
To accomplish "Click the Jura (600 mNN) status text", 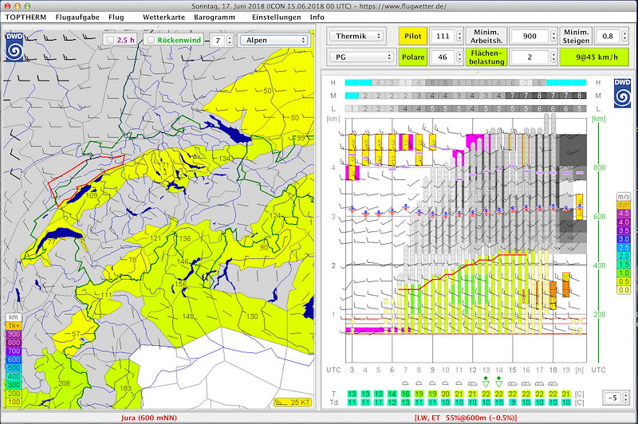I will coord(149,418).
